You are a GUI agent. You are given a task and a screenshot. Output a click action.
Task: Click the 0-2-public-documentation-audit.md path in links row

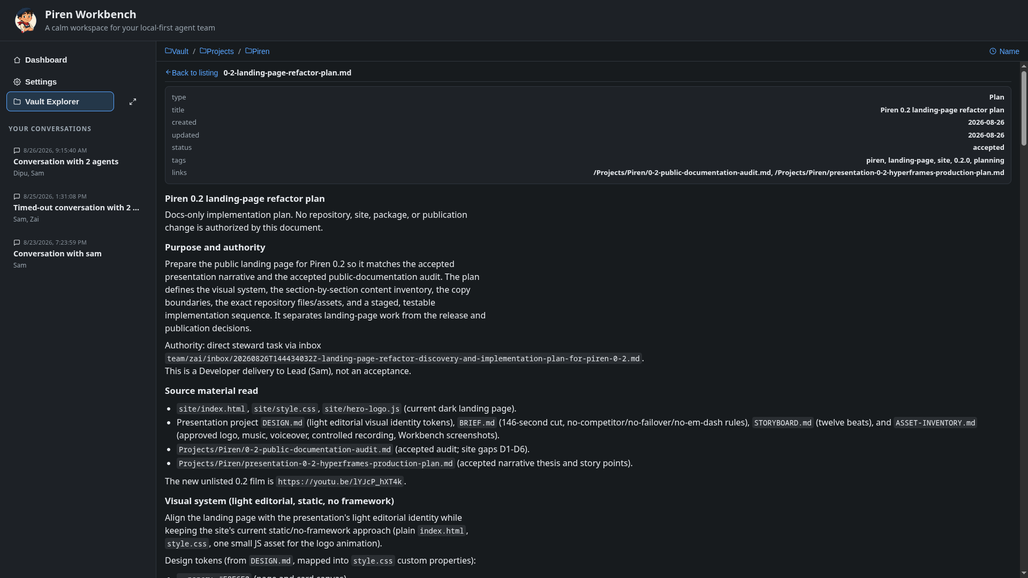click(x=682, y=173)
